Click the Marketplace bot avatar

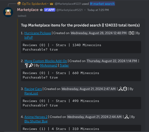[x=8, y=12]
